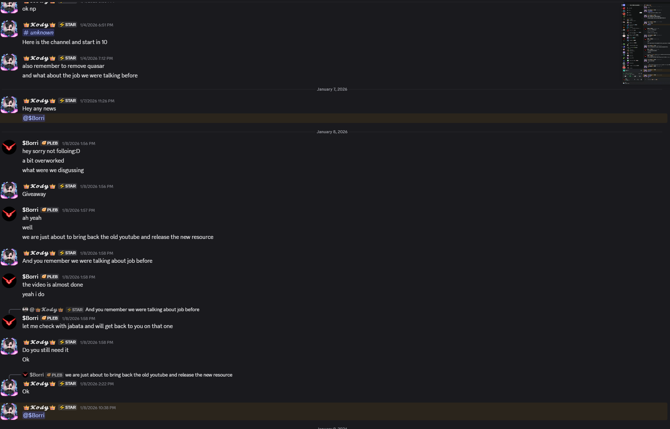The height and width of the screenshot is (429, 670).
Task: Click the message 'yeah i do'
Action: pyautogui.click(x=33, y=294)
